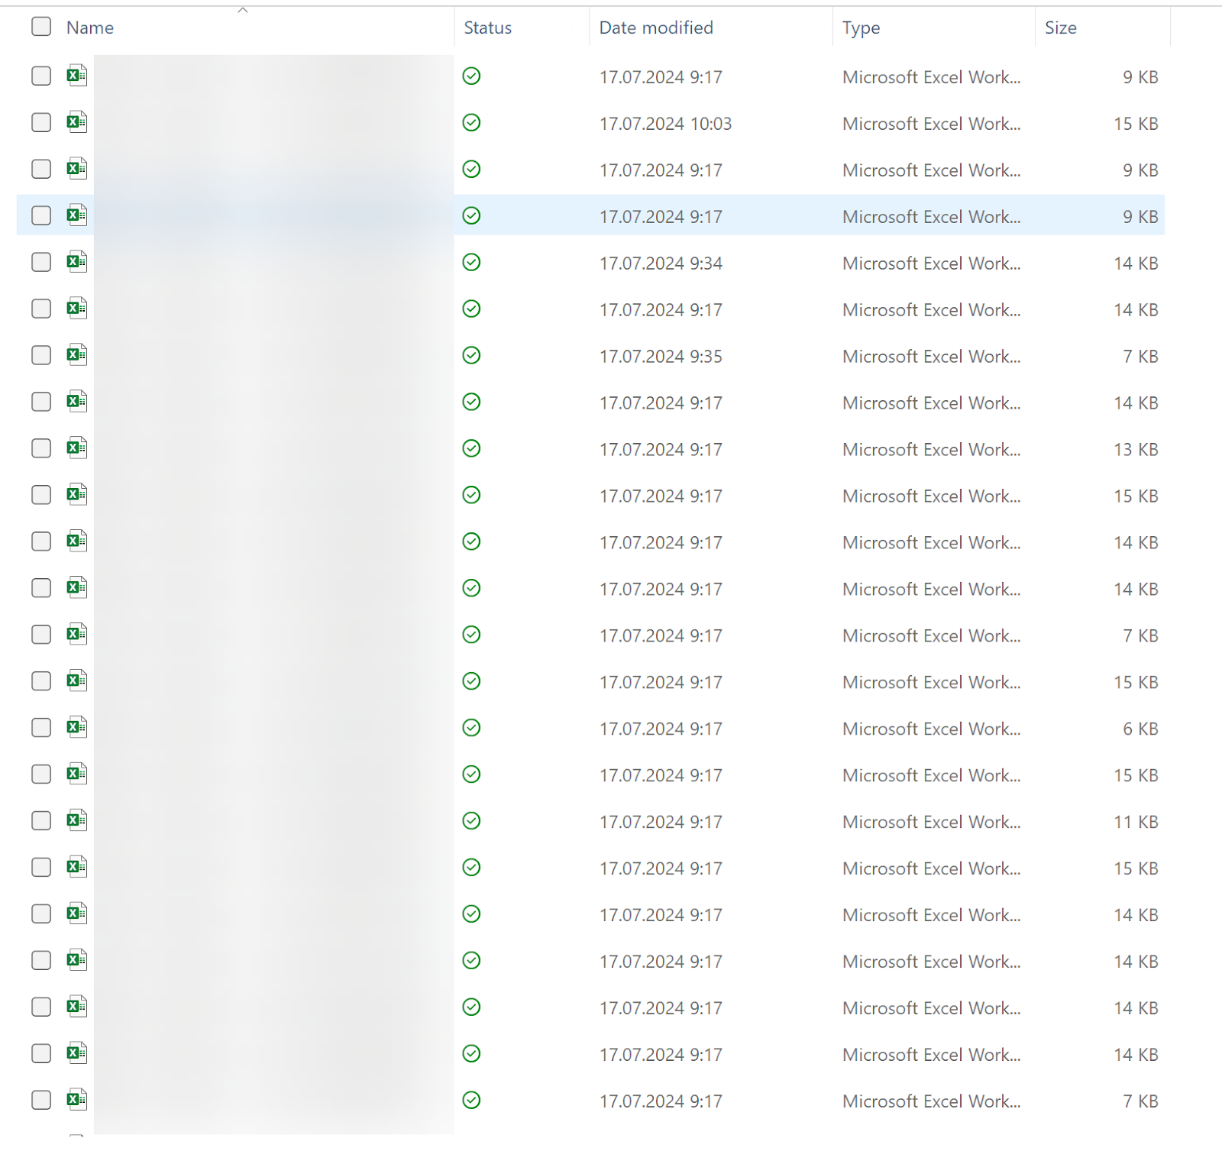Check the box for the 13 KB file row
The height and width of the screenshot is (1151, 1222).
(41, 448)
